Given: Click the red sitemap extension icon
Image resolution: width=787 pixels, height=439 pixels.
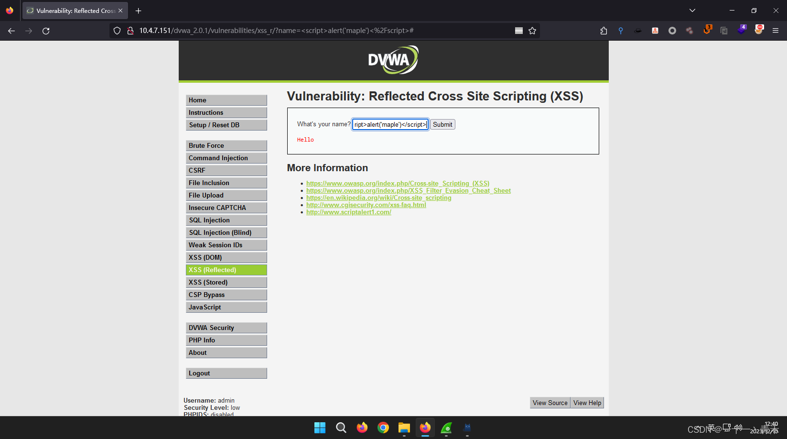Looking at the screenshot, I should (x=655, y=31).
